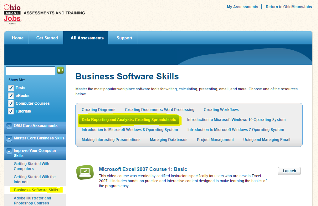Select Data Reporting and Analysis: Creating Spreadsheets

point(129,120)
